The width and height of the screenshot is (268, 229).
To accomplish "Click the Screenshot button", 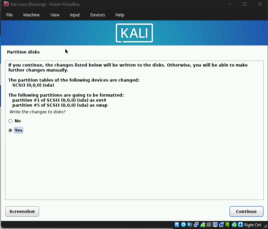I will pyautogui.click(x=22, y=212).
